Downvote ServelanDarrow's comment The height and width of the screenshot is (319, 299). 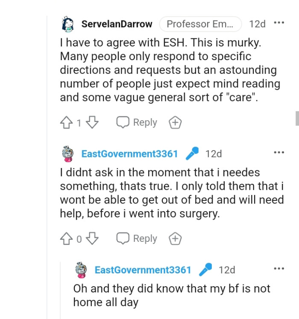pos(92,123)
